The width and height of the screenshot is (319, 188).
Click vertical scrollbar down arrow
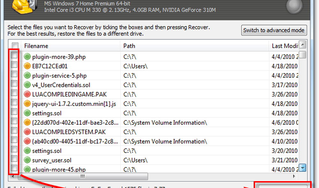[303, 168]
